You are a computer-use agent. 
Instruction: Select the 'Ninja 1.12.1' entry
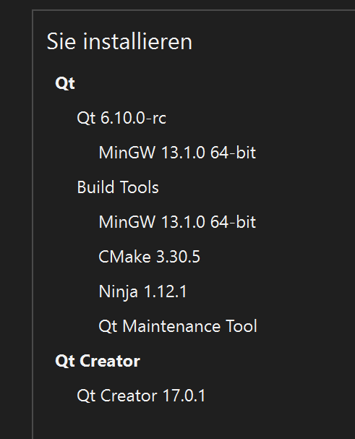[142, 291]
